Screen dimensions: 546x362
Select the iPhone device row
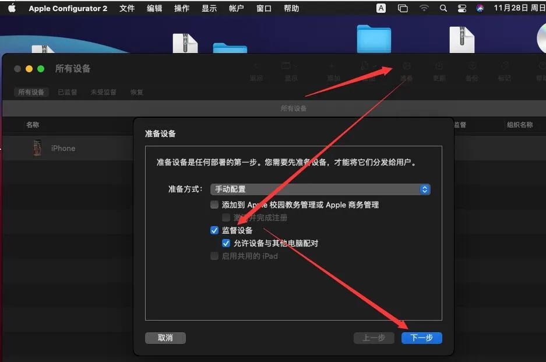[62, 148]
